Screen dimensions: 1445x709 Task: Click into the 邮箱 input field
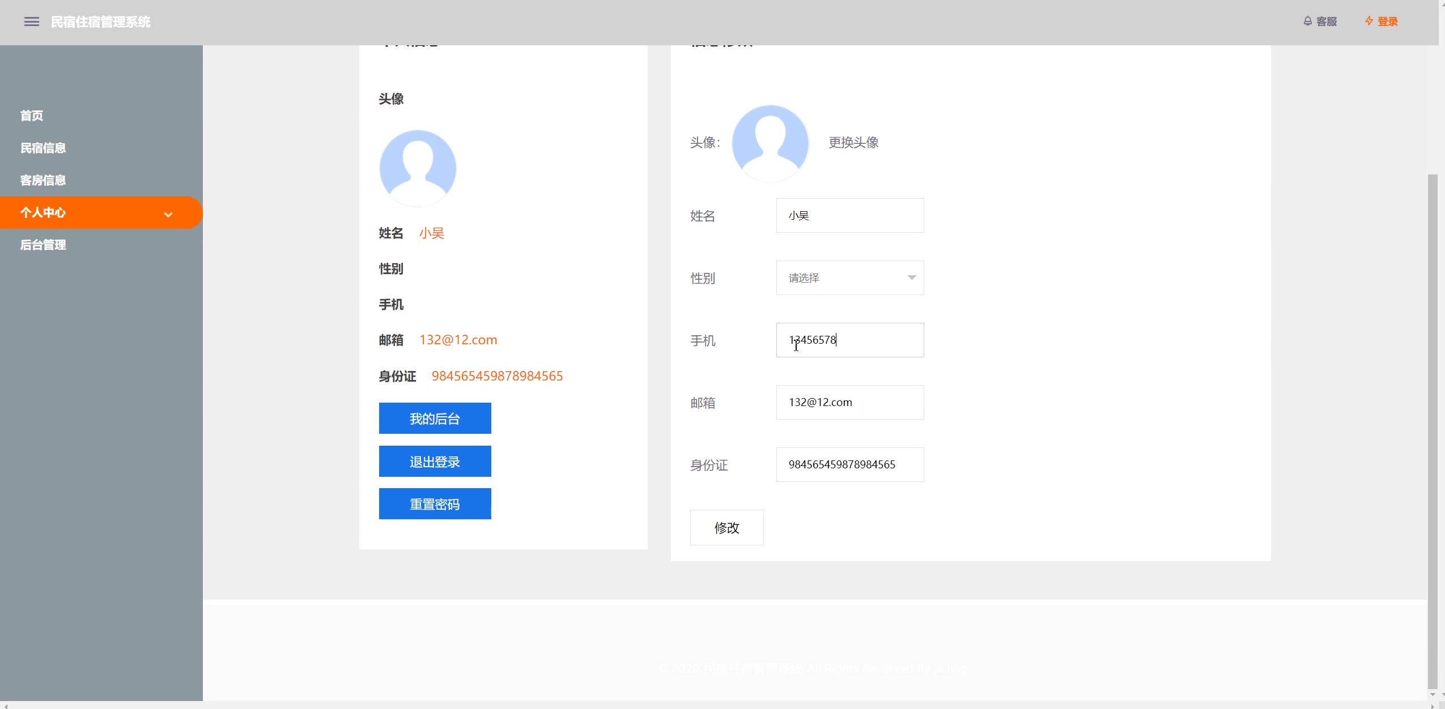[x=849, y=403]
